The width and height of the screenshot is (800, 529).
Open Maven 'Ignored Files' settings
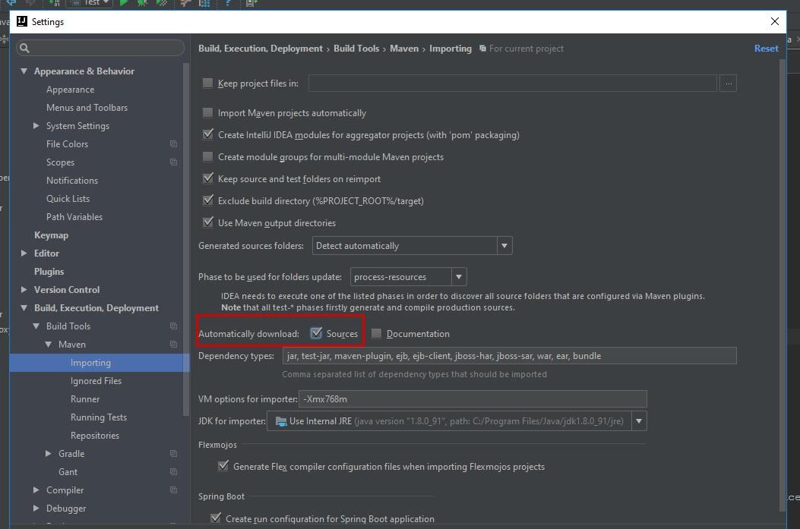pos(96,381)
